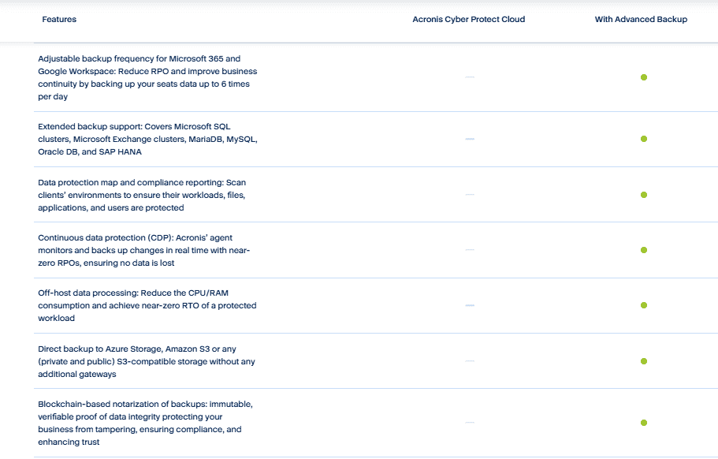Screen dimensions: 718x459
Task: Click the Blockchain-based notarization feature text
Action: (145, 423)
